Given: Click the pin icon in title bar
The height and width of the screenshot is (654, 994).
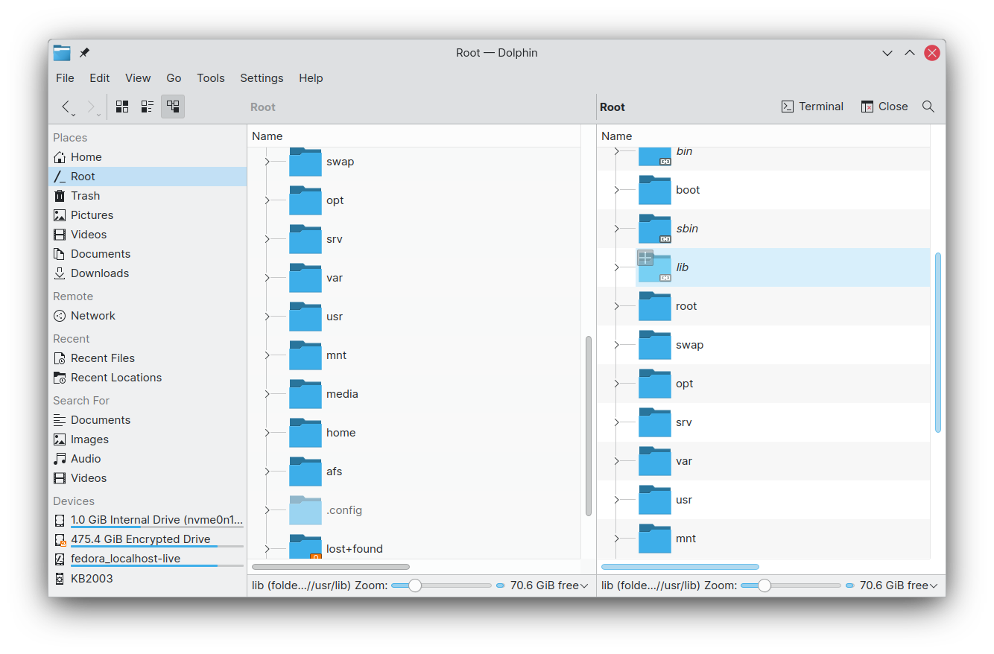Looking at the screenshot, I should click(x=84, y=53).
